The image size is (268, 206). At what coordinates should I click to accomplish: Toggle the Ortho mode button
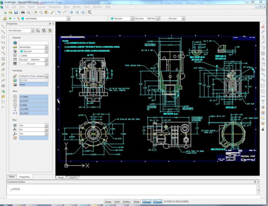pos(126,202)
